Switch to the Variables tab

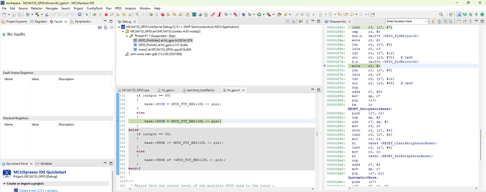coord(44,163)
